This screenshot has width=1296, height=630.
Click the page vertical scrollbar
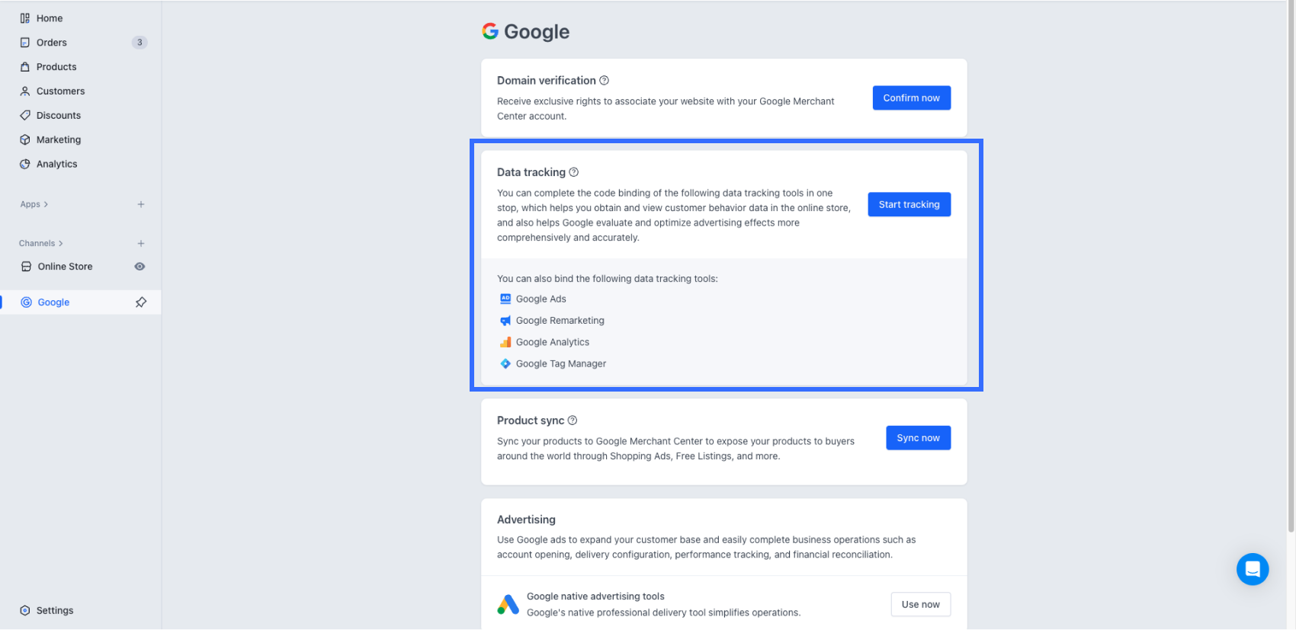tap(1290, 267)
